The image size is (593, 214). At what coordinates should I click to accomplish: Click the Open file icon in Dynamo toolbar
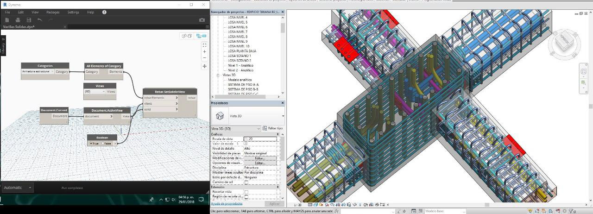click(18, 20)
